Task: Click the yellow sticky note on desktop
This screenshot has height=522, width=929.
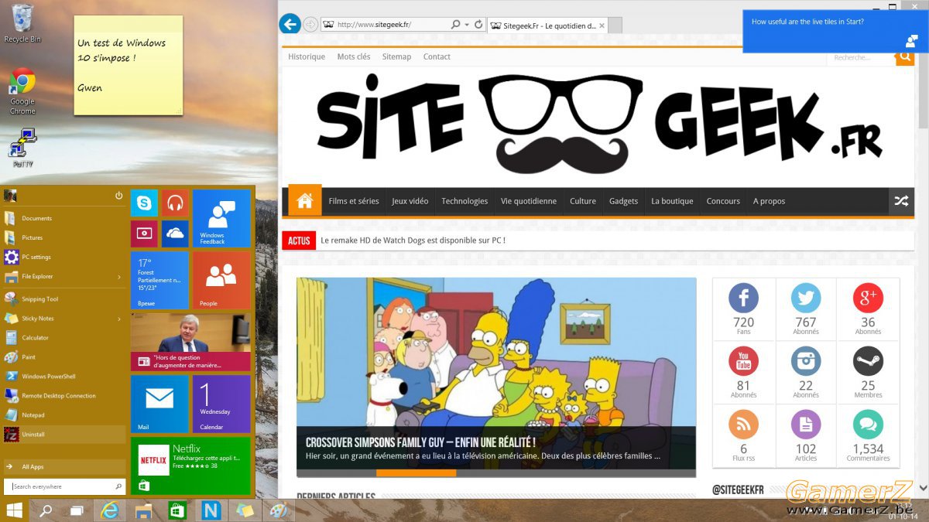Action: [129, 65]
